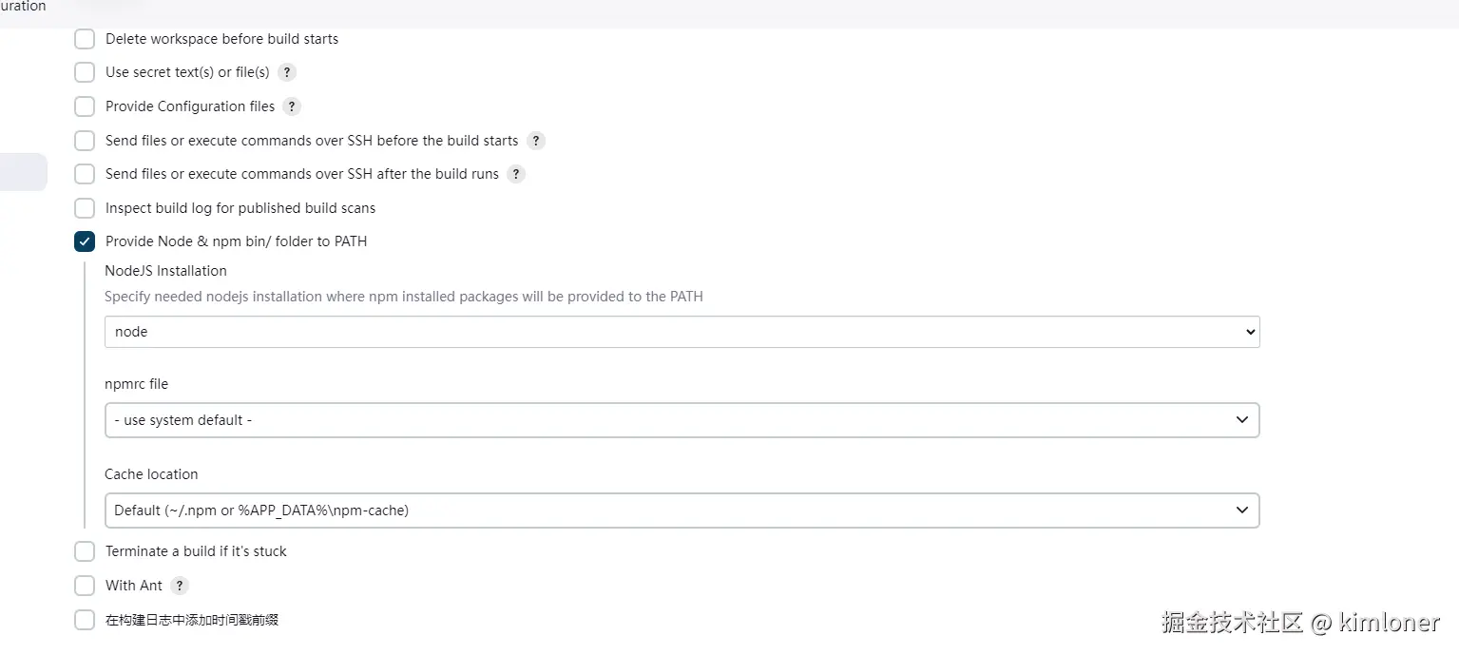Click the Configuration sidebar item at top left
The width and height of the screenshot is (1459, 655).
(23, 7)
